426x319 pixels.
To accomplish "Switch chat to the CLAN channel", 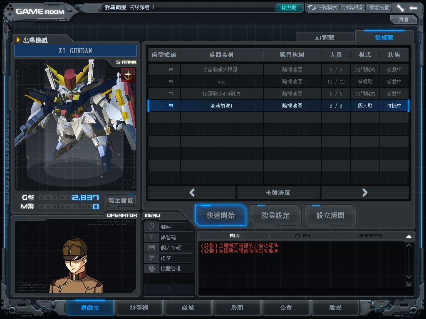I will point(302,236).
